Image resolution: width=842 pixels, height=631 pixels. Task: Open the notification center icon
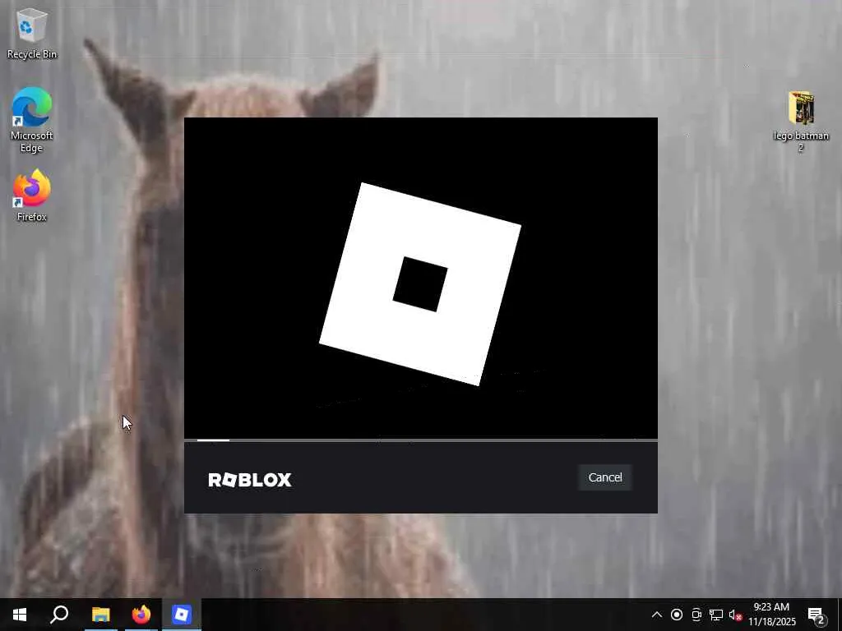[817, 615]
